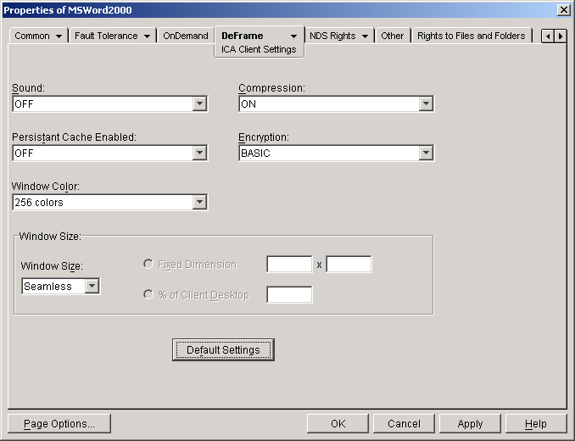Open Rights to Files and Folders tab
This screenshot has height=441, width=575.
click(472, 36)
